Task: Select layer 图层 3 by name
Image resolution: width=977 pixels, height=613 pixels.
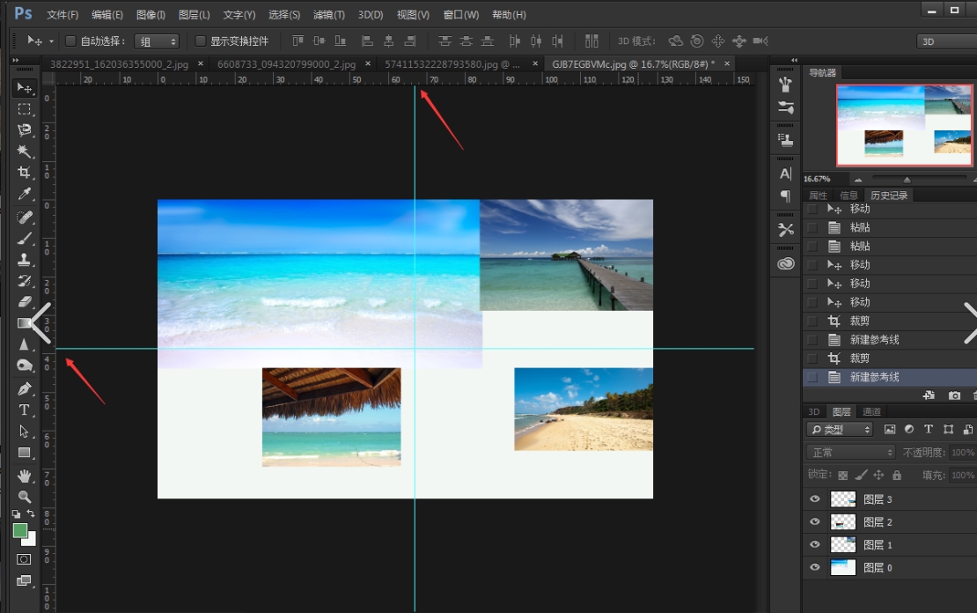Action: 878,499
